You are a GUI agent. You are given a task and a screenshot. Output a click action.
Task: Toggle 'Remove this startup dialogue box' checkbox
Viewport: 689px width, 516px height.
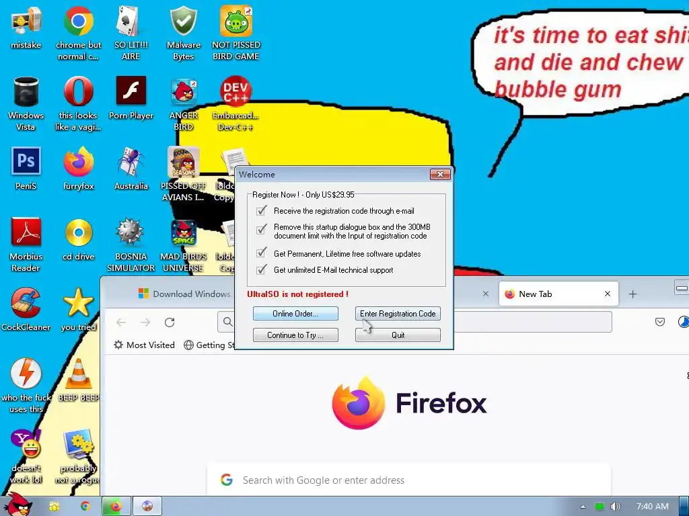[x=262, y=229]
